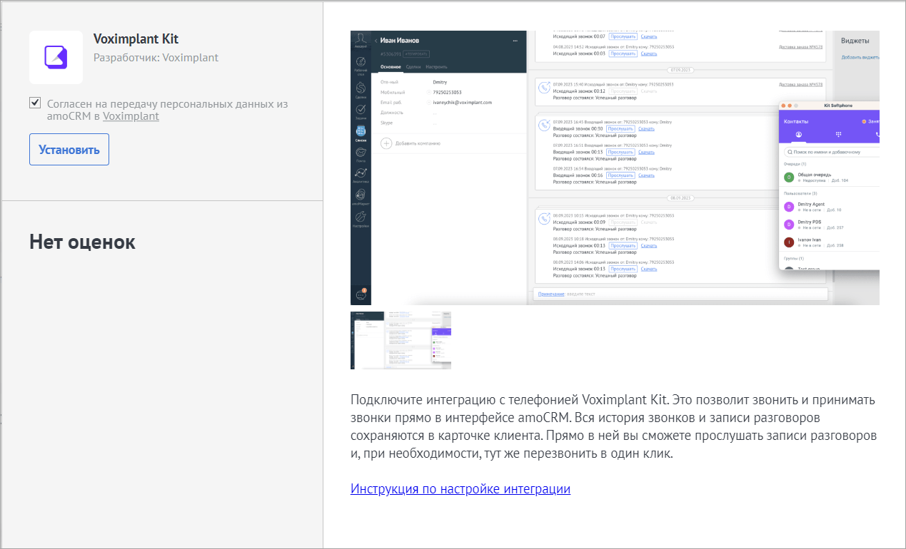
Task: Open the large integration preview screenshot
Action: [615, 168]
